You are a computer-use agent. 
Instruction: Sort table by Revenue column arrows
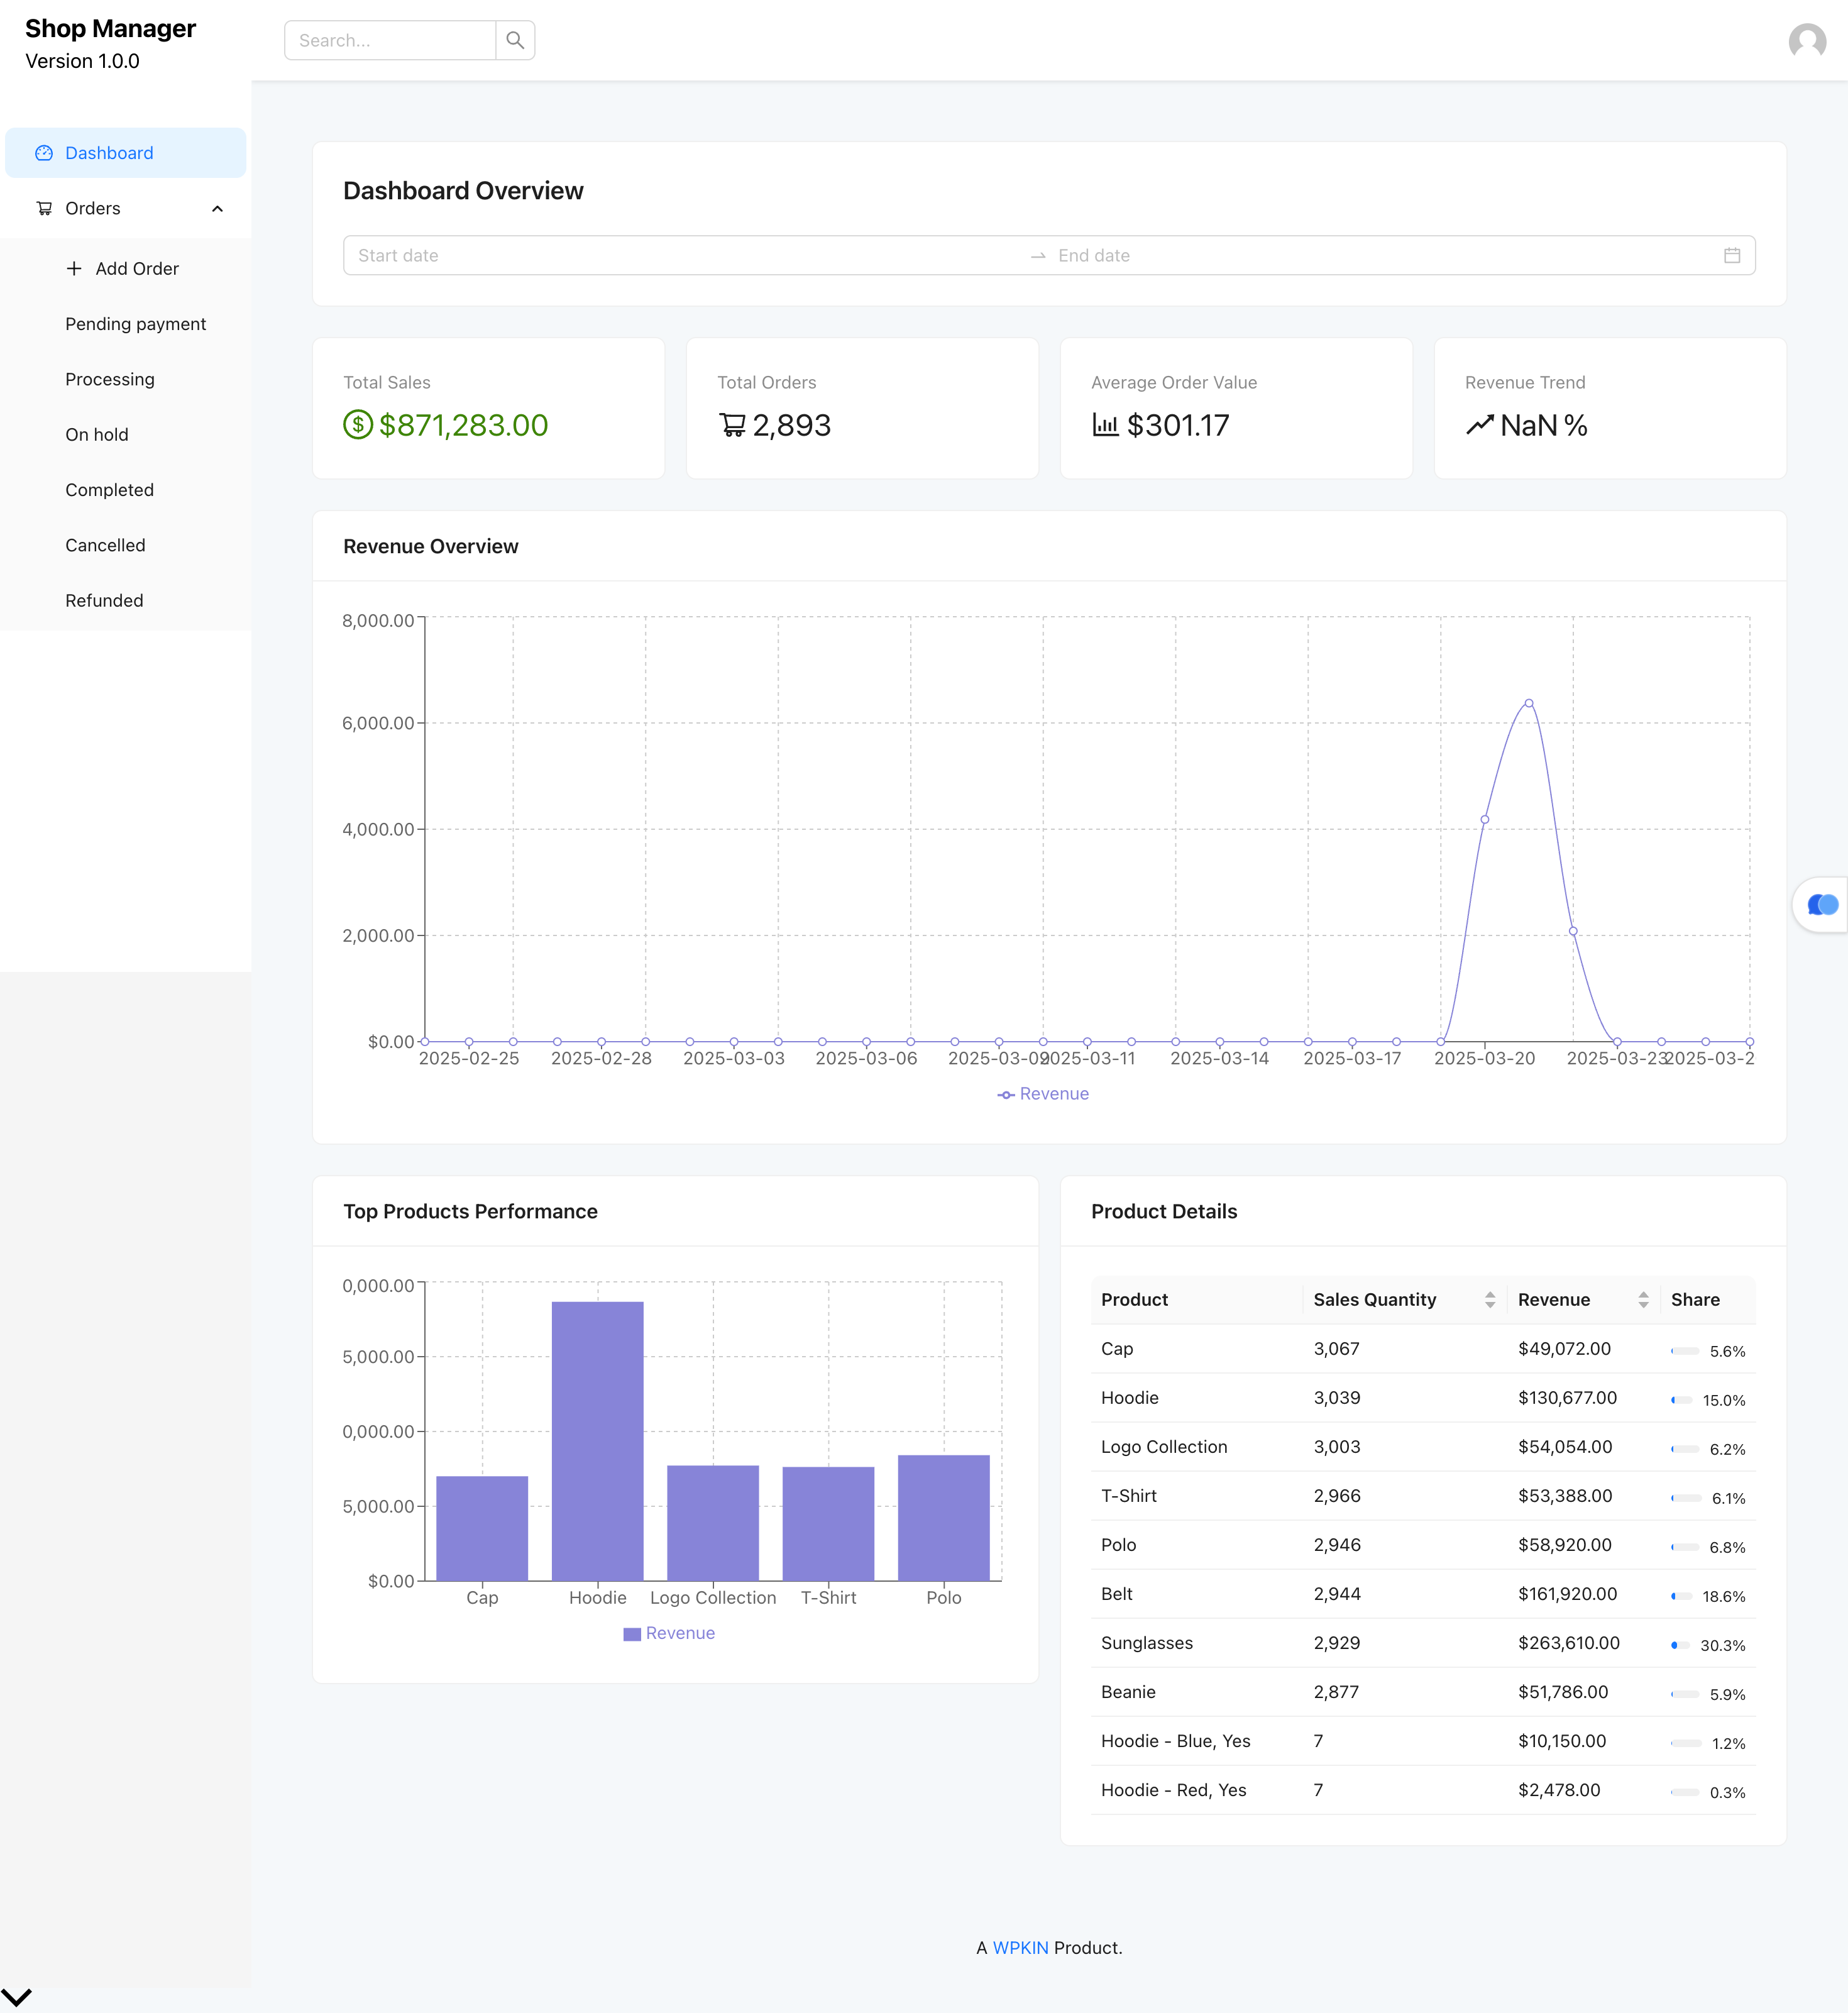(x=1642, y=1299)
